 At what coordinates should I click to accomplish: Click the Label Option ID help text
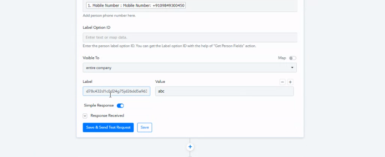170,46
